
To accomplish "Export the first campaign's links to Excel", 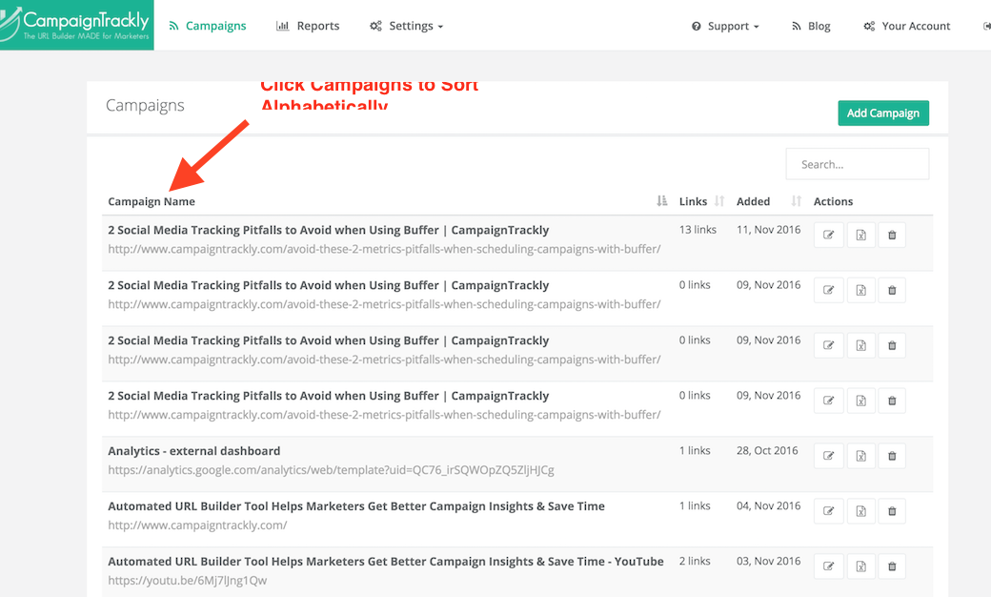I will [x=860, y=235].
